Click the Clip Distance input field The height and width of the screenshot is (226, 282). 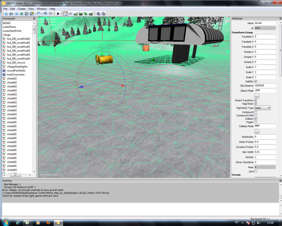[265, 86]
